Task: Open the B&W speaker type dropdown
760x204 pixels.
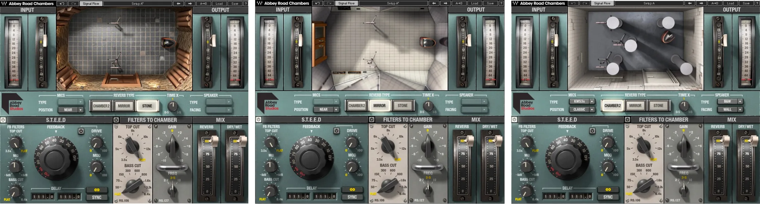Action: (730, 101)
